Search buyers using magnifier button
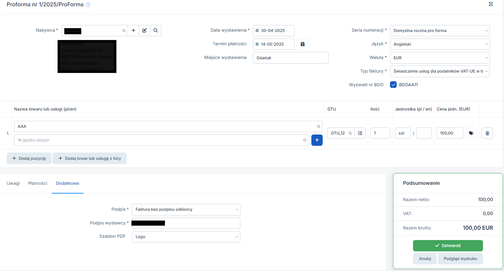Screen dimensions: 504x271 (156, 31)
